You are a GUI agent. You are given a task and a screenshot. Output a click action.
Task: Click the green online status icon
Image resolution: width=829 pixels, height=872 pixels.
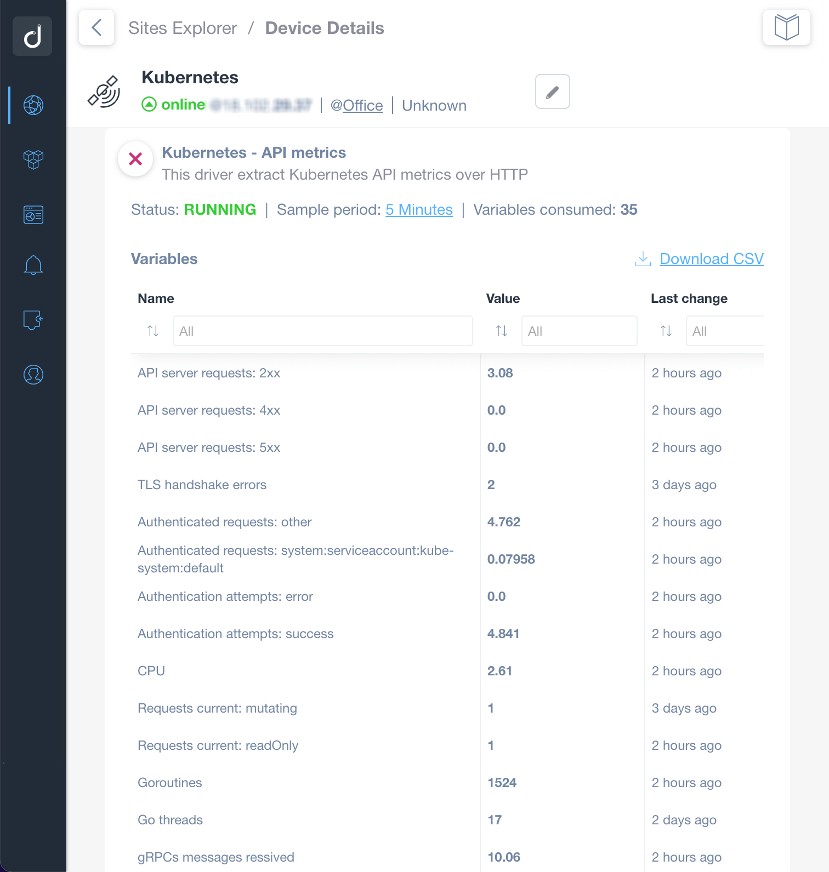149,104
